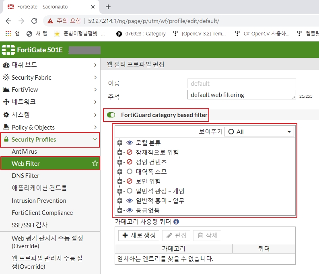Viewport: 319px width, 274px height.
Task: Expand the 보안 위험 tree node
Action: [120, 181]
